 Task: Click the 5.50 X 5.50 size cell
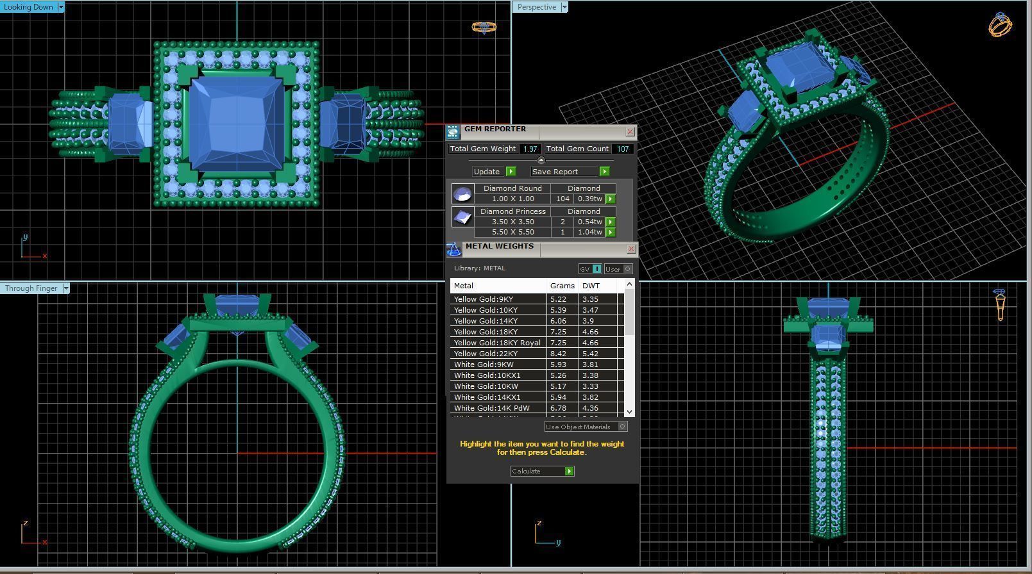click(x=512, y=233)
